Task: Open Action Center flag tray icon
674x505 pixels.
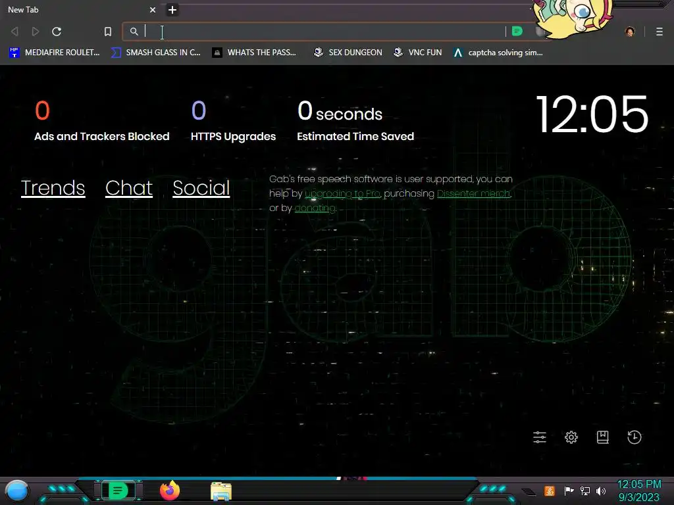Action: pyautogui.click(x=569, y=491)
